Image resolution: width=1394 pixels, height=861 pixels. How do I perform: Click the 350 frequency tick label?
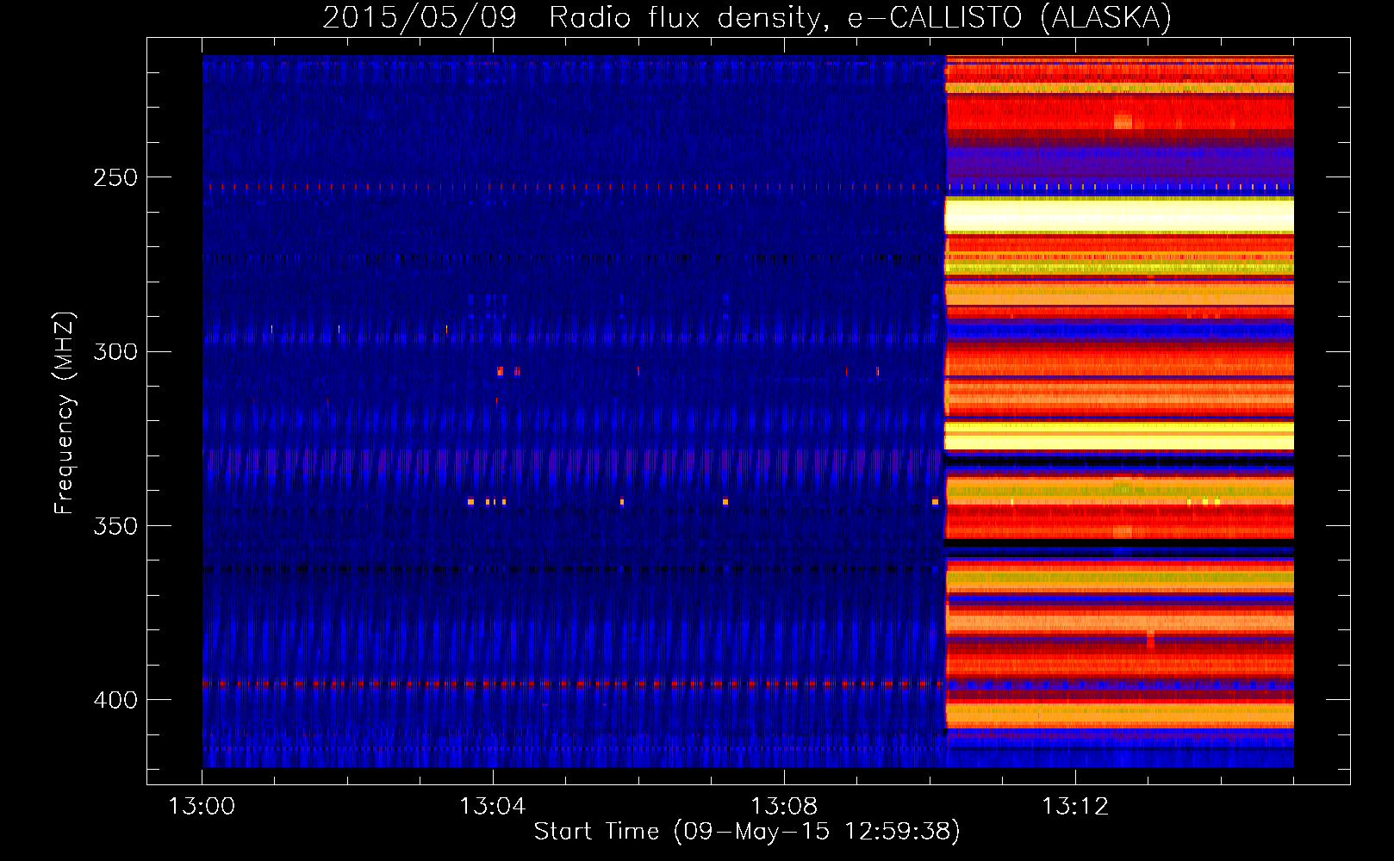pos(115,526)
